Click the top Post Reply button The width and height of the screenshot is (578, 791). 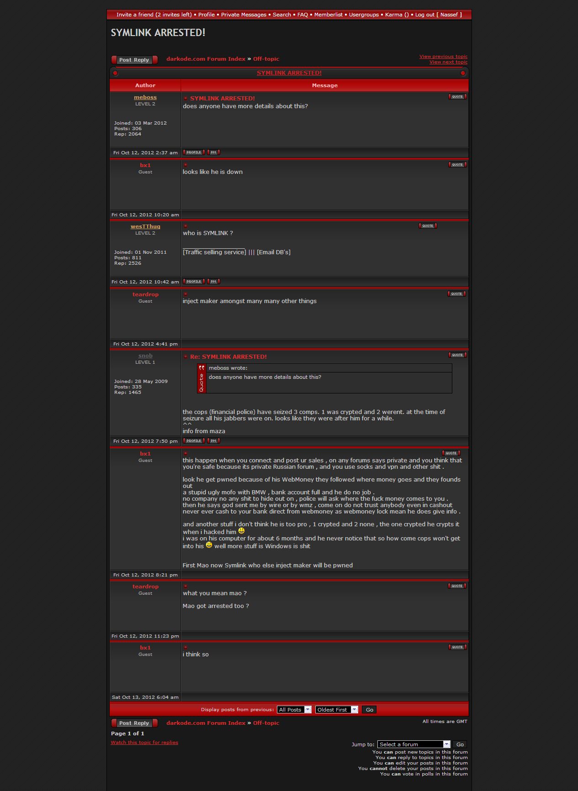pyautogui.click(x=134, y=60)
